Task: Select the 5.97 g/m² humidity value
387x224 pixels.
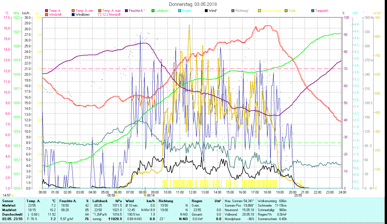Action: (x=67, y=219)
